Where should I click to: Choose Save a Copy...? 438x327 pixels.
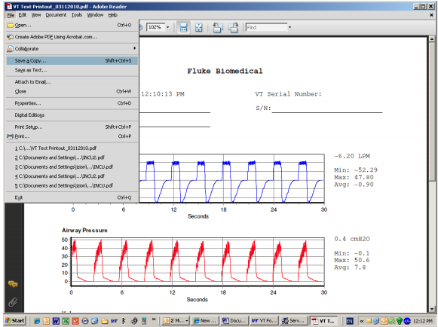(x=72, y=60)
